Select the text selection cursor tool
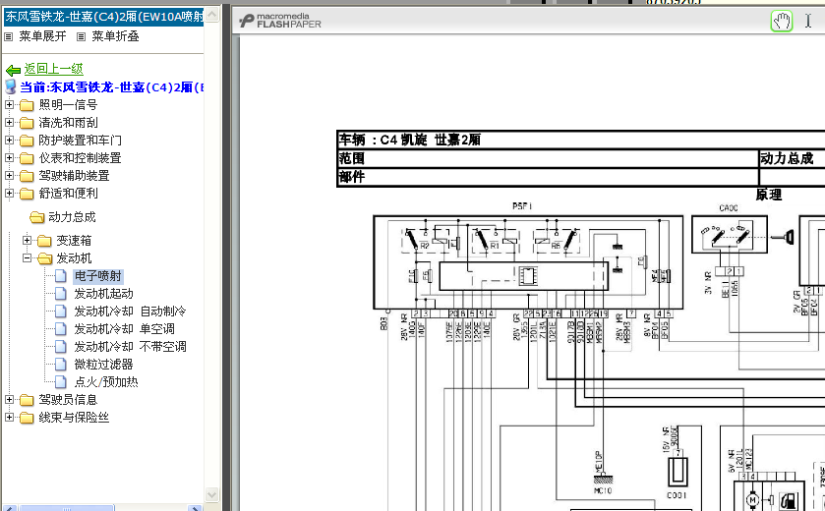Viewport: 825px width, 511px height. click(x=808, y=21)
